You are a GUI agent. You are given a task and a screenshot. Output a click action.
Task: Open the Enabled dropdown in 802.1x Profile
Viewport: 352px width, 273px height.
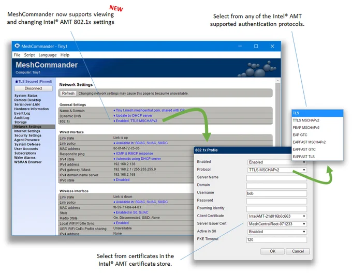pos(277,162)
